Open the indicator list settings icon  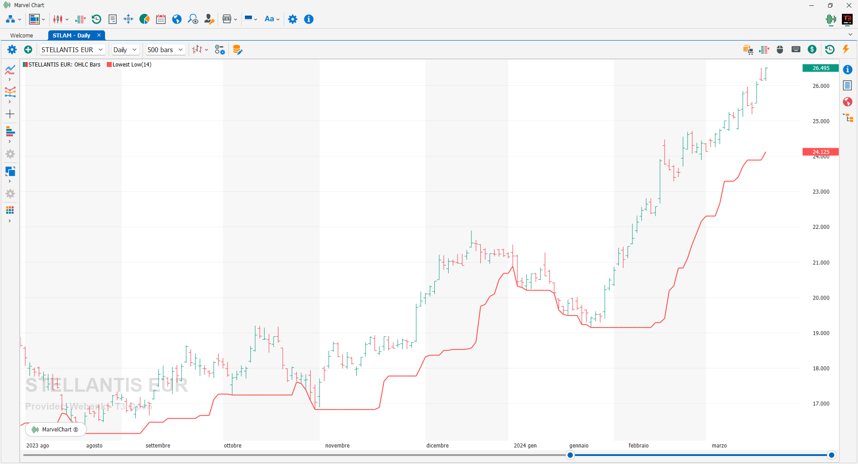[220, 50]
